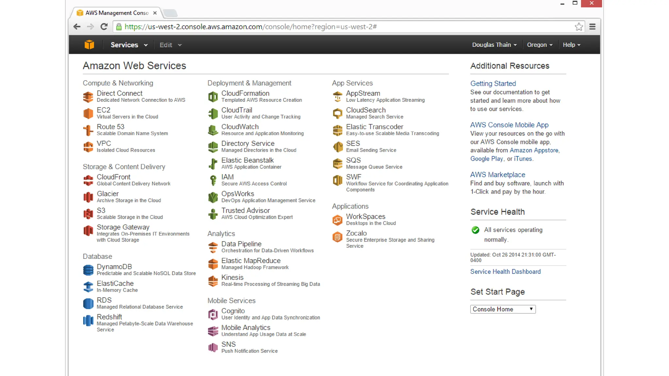Open the Oregon region dropdown
The image size is (669, 376).
540,45
